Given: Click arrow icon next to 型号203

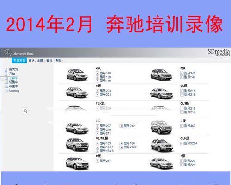Looking at the screenshot, I should (97, 91).
